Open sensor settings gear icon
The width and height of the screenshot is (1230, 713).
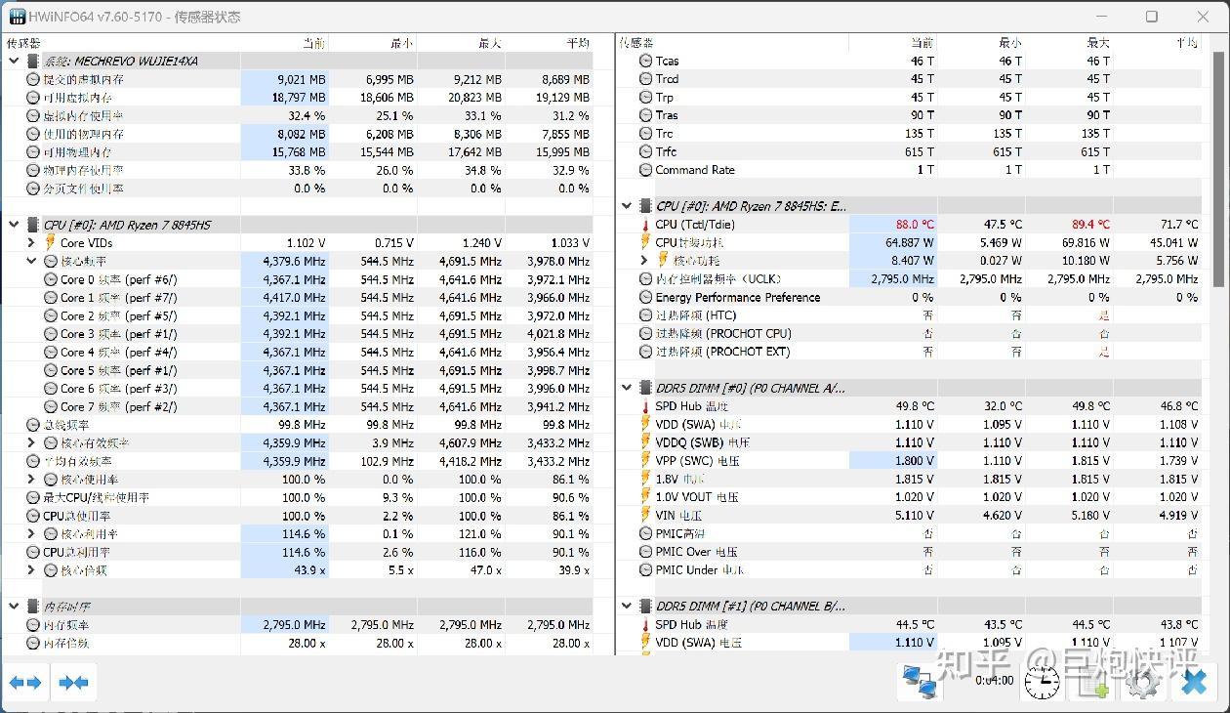coord(1142,681)
